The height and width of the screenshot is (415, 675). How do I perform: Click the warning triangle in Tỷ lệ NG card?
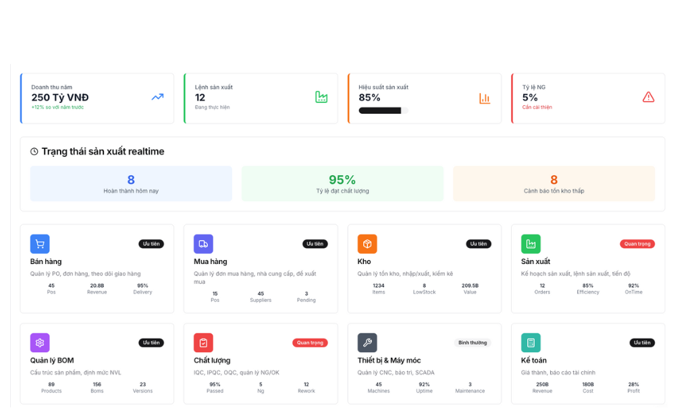tap(648, 97)
